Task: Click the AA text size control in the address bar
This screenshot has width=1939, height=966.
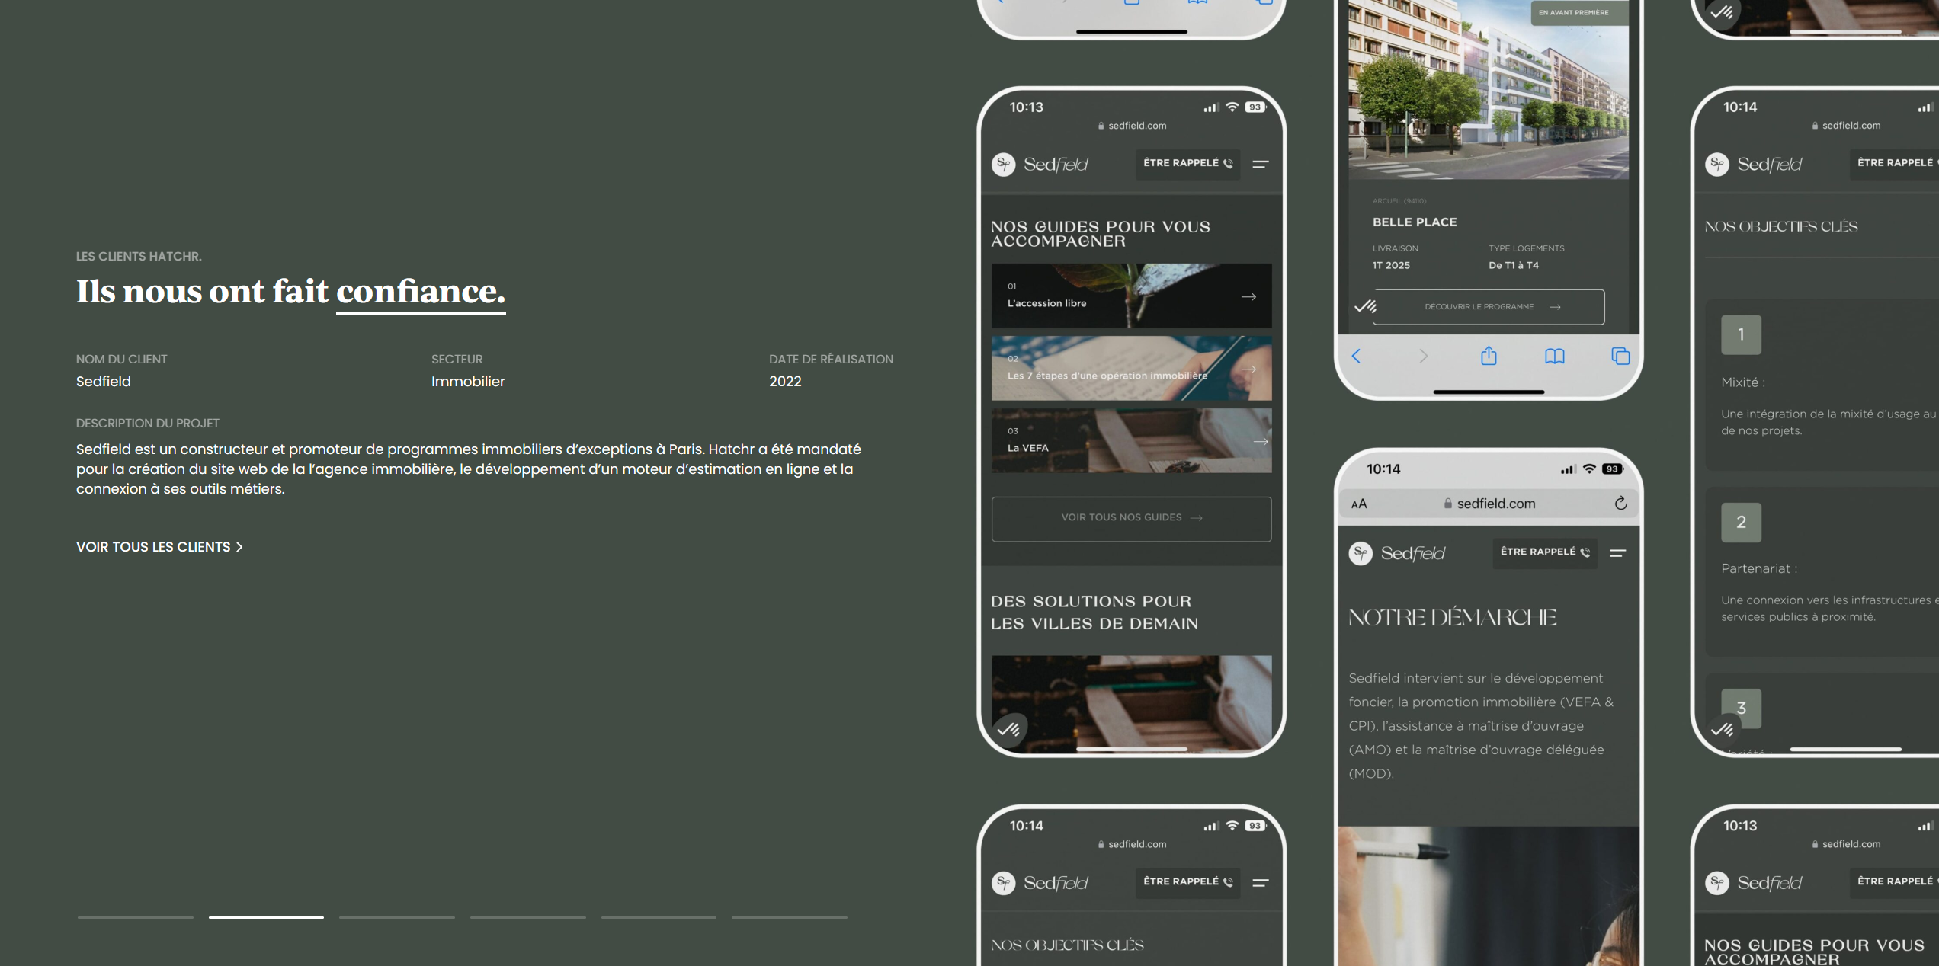Action: [1359, 504]
